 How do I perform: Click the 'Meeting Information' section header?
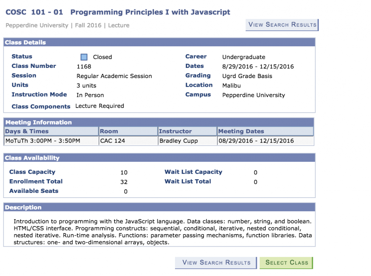159,122
